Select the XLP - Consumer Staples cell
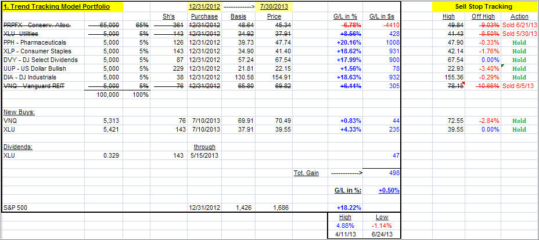539x240 pixels. click(44, 51)
